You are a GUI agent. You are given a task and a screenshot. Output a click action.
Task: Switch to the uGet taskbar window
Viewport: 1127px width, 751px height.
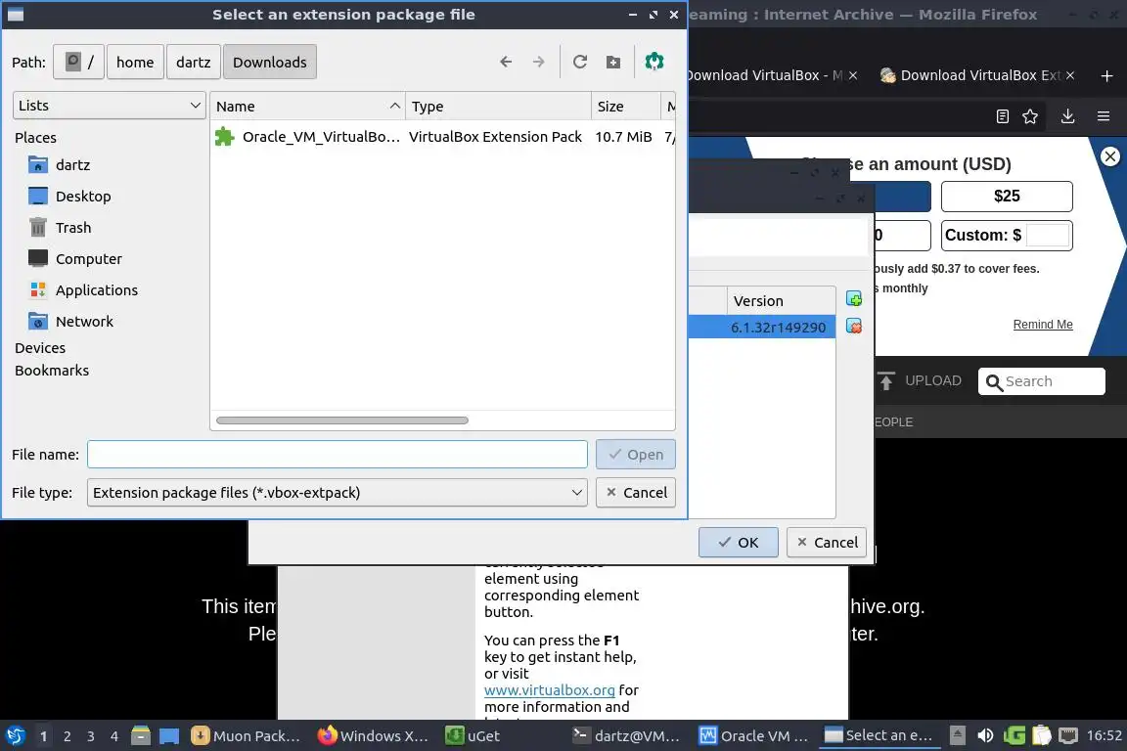tap(473, 736)
